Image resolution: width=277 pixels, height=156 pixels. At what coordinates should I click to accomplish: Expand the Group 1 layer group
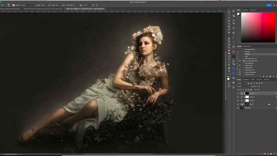coord(240,104)
